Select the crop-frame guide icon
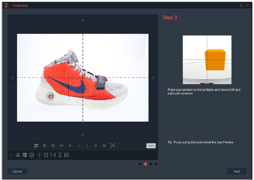The width and height of the screenshot is (254, 180). (46, 155)
